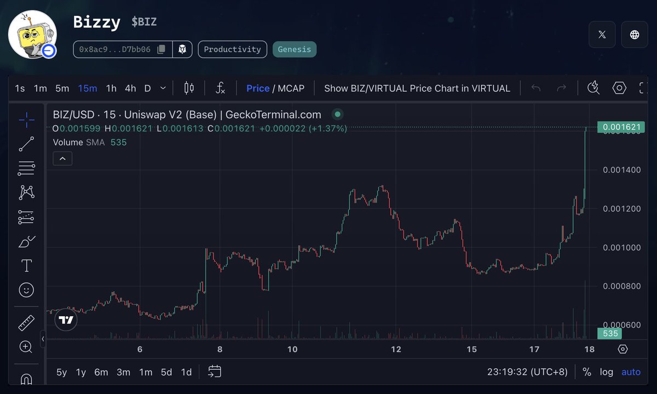Screen dimensions: 657x394
Task: Open candlestick chart style selector
Action: pos(189,88)
